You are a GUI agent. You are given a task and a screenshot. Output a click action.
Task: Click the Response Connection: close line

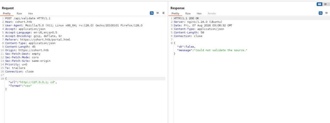[188, 36]
